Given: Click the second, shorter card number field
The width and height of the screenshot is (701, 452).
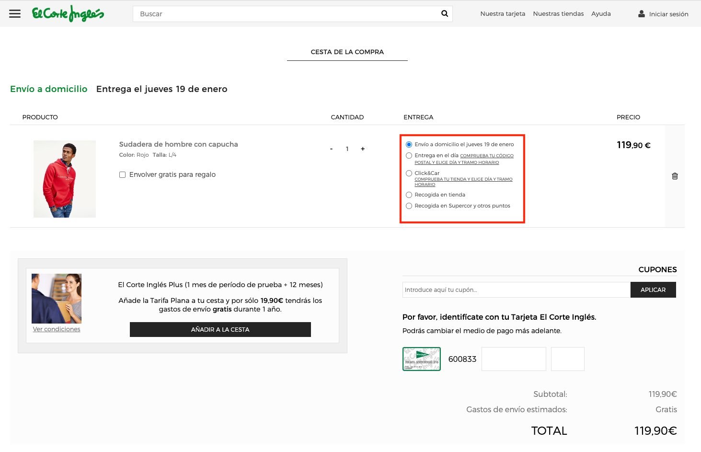Looking at the screenshot, I should 568,359.
